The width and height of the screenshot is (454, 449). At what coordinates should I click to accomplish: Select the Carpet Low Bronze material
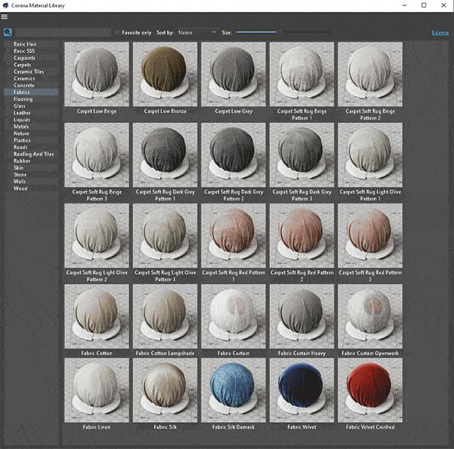(165, 74)
